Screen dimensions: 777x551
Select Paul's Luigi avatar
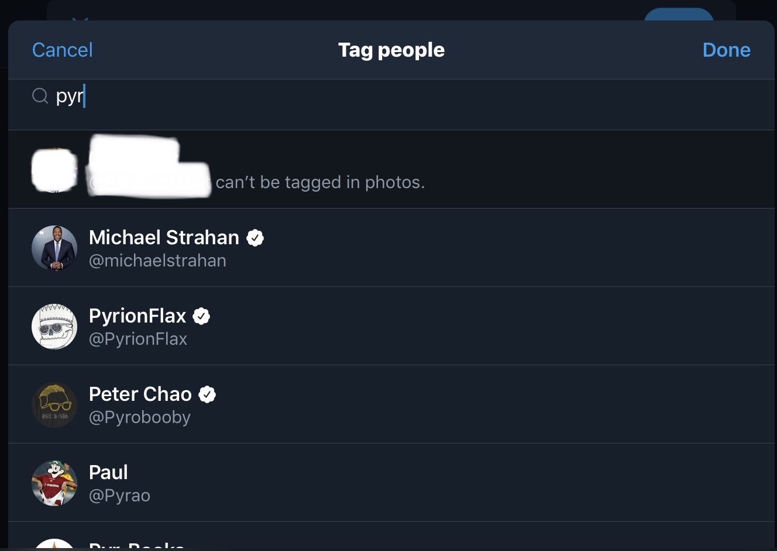(x=54, y=483)
